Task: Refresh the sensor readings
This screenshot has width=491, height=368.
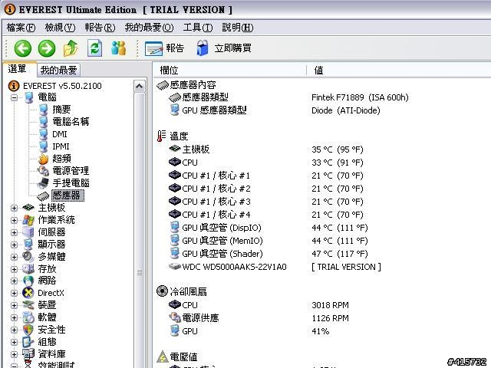Action: coord(94,48)
